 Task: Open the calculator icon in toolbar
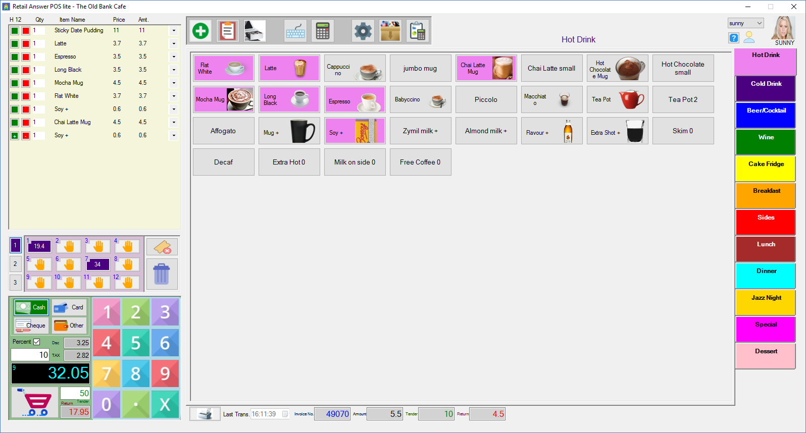pos(323,31)
